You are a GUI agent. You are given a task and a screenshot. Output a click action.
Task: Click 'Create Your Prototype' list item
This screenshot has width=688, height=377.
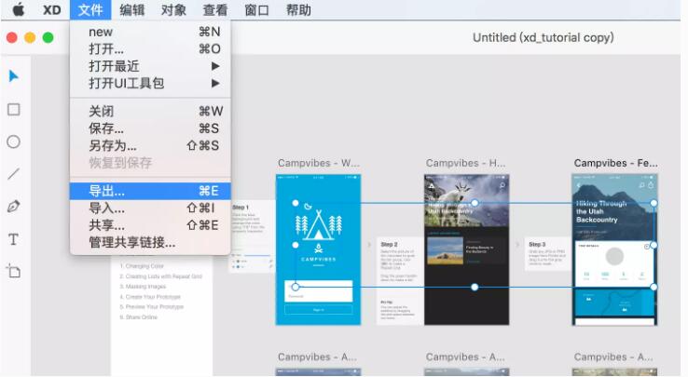click(x=150, y=297)
